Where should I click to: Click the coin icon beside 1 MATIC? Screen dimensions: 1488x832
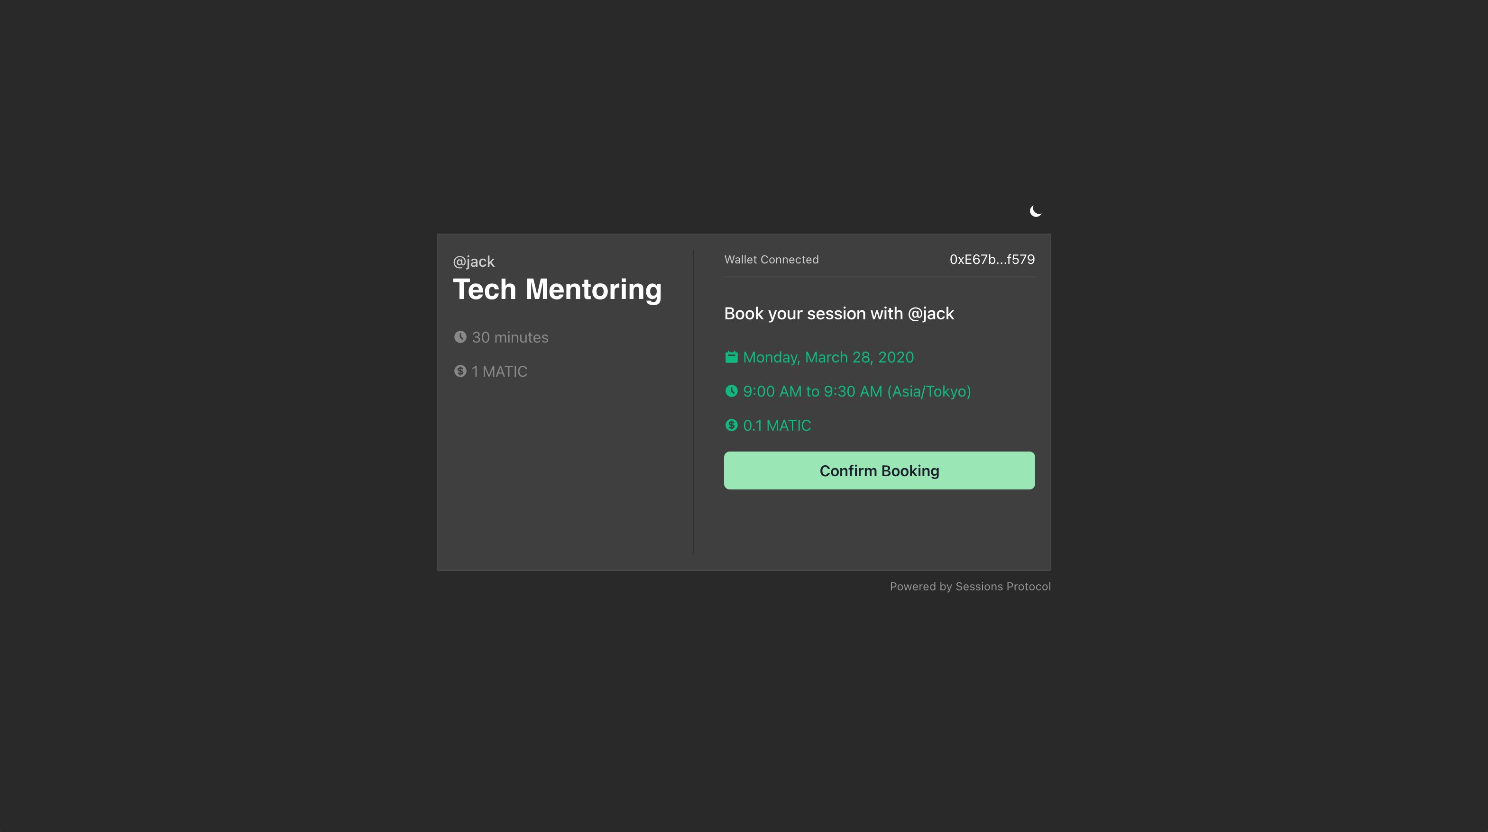tap(460, 371)
